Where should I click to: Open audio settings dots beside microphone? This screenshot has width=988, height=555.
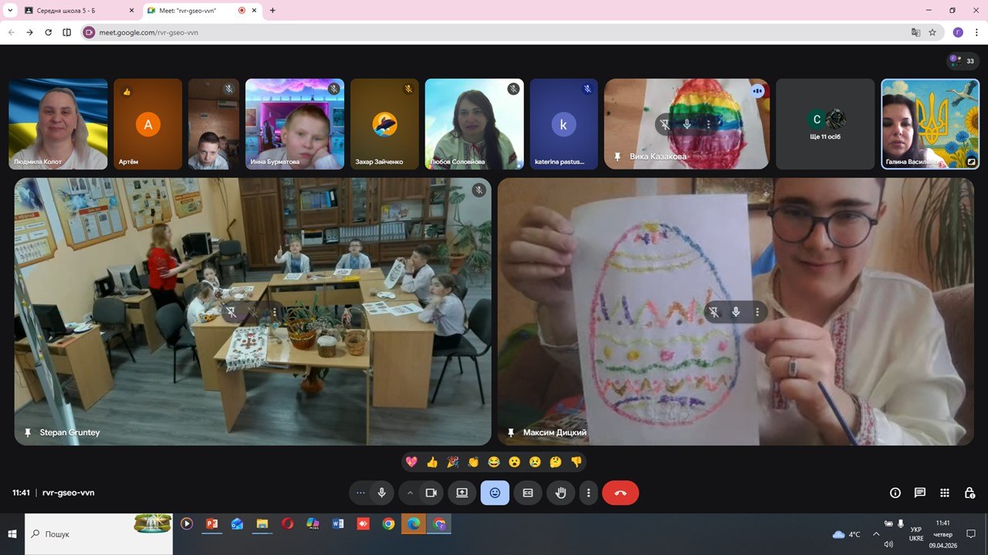coord(360,493)
